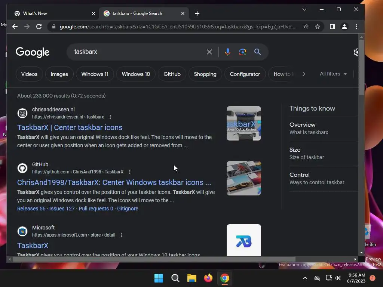
Task: Click Chrome icon in taskbar
Action: coord(225,278)
